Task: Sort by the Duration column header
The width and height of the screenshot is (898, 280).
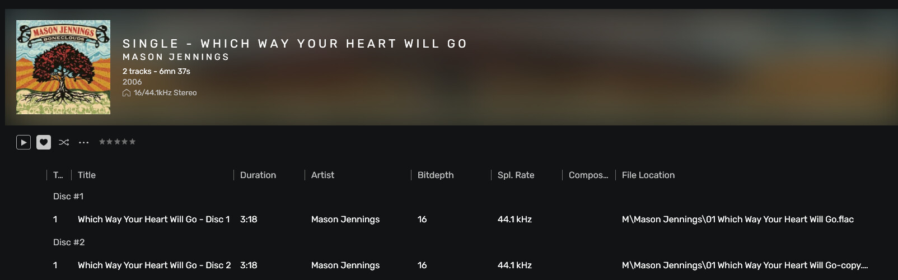Action: (258, 175)
